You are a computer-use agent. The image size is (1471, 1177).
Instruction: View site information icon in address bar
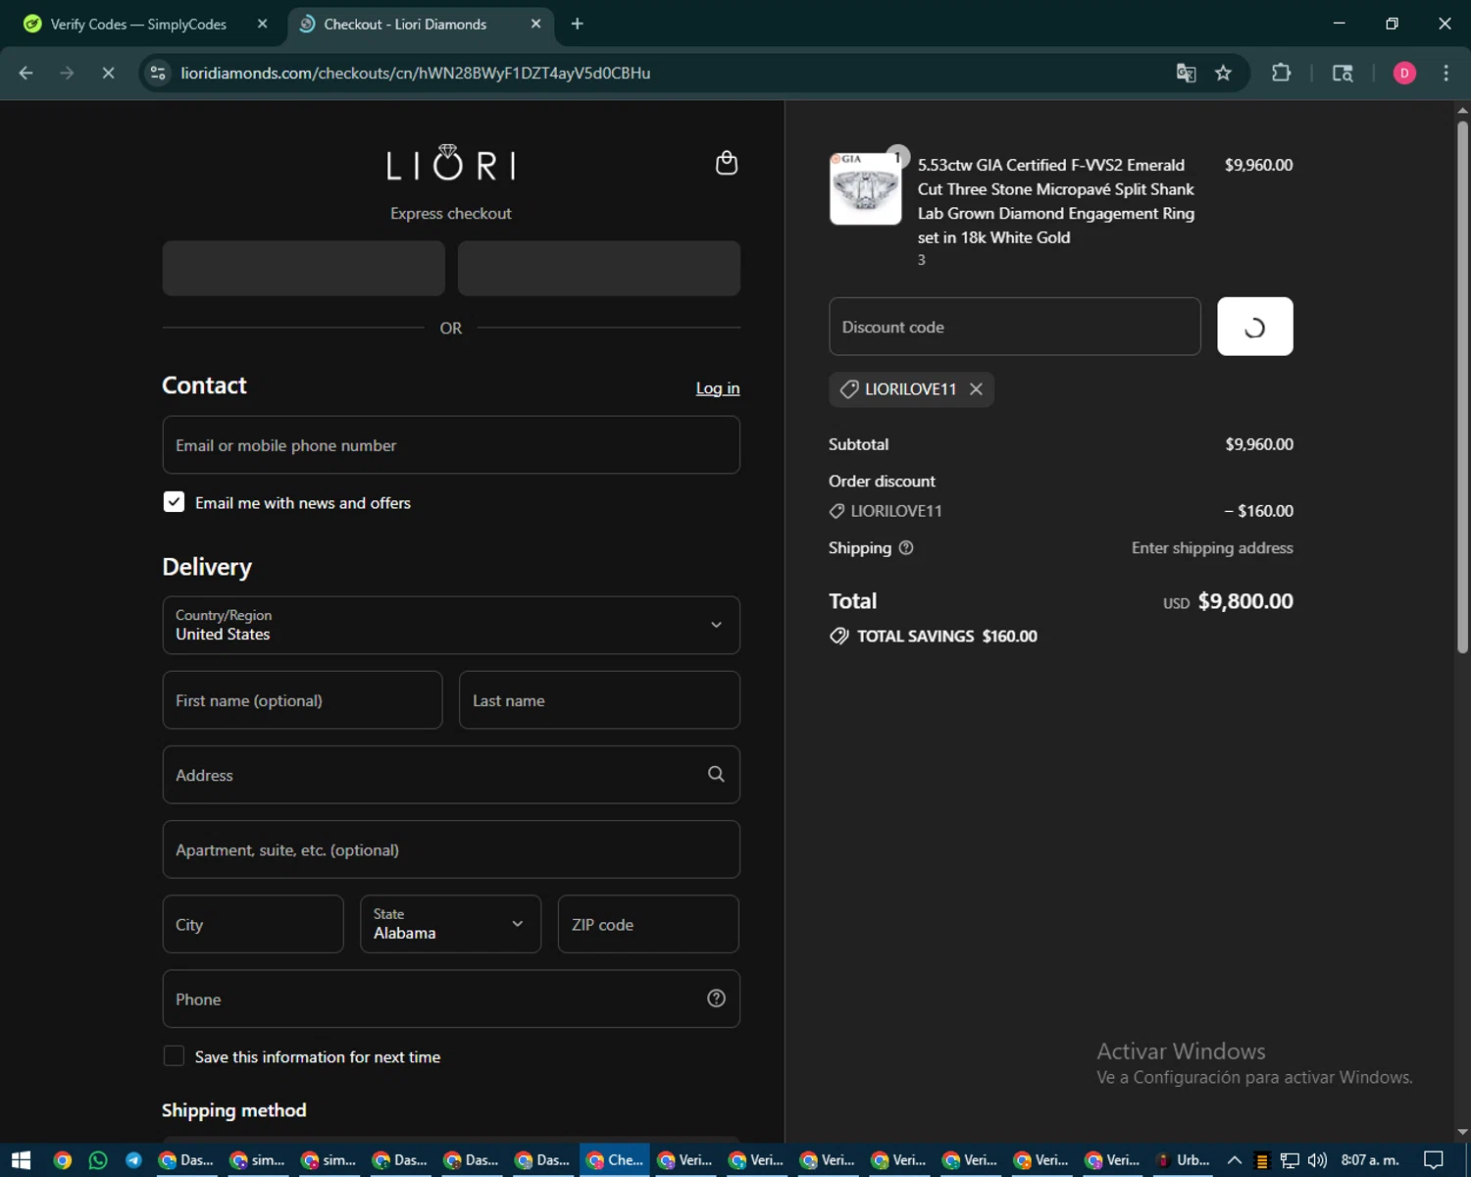tap(158, 73)
